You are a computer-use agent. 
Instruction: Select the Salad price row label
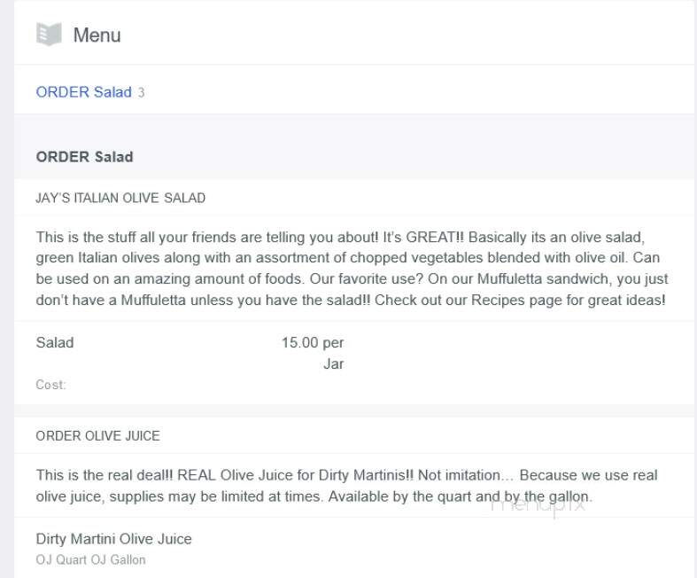[x=55, y=342]
